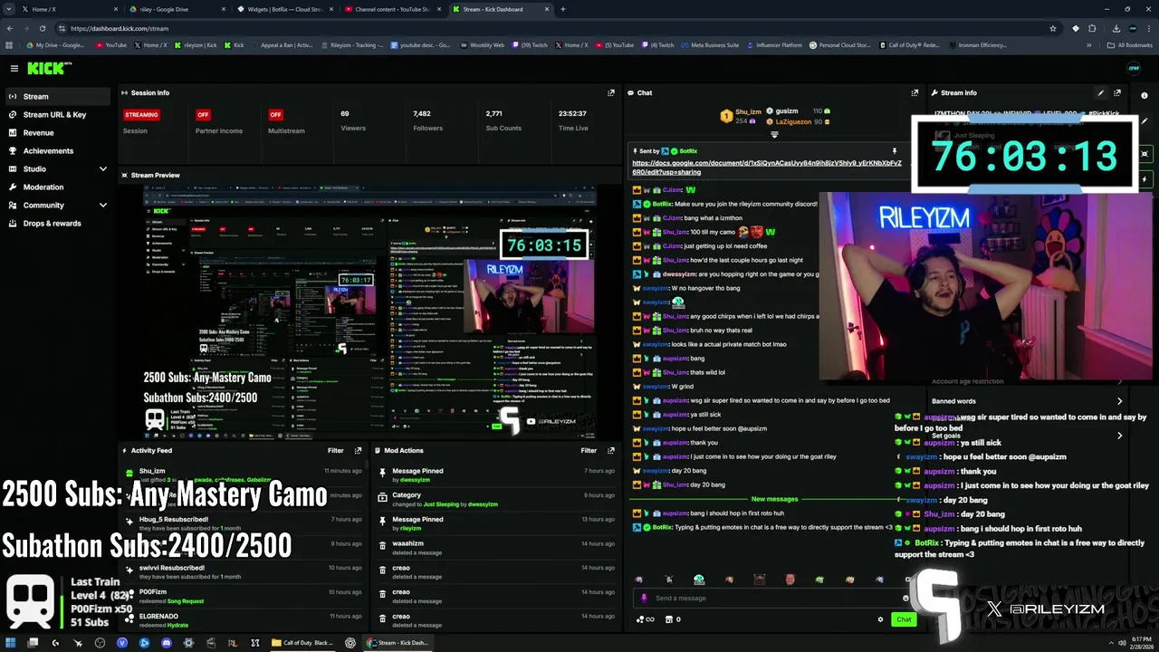Collapse the chat leaderboard chevron
This screenshot has width=1159, height=652.
[x=774, y=135]
